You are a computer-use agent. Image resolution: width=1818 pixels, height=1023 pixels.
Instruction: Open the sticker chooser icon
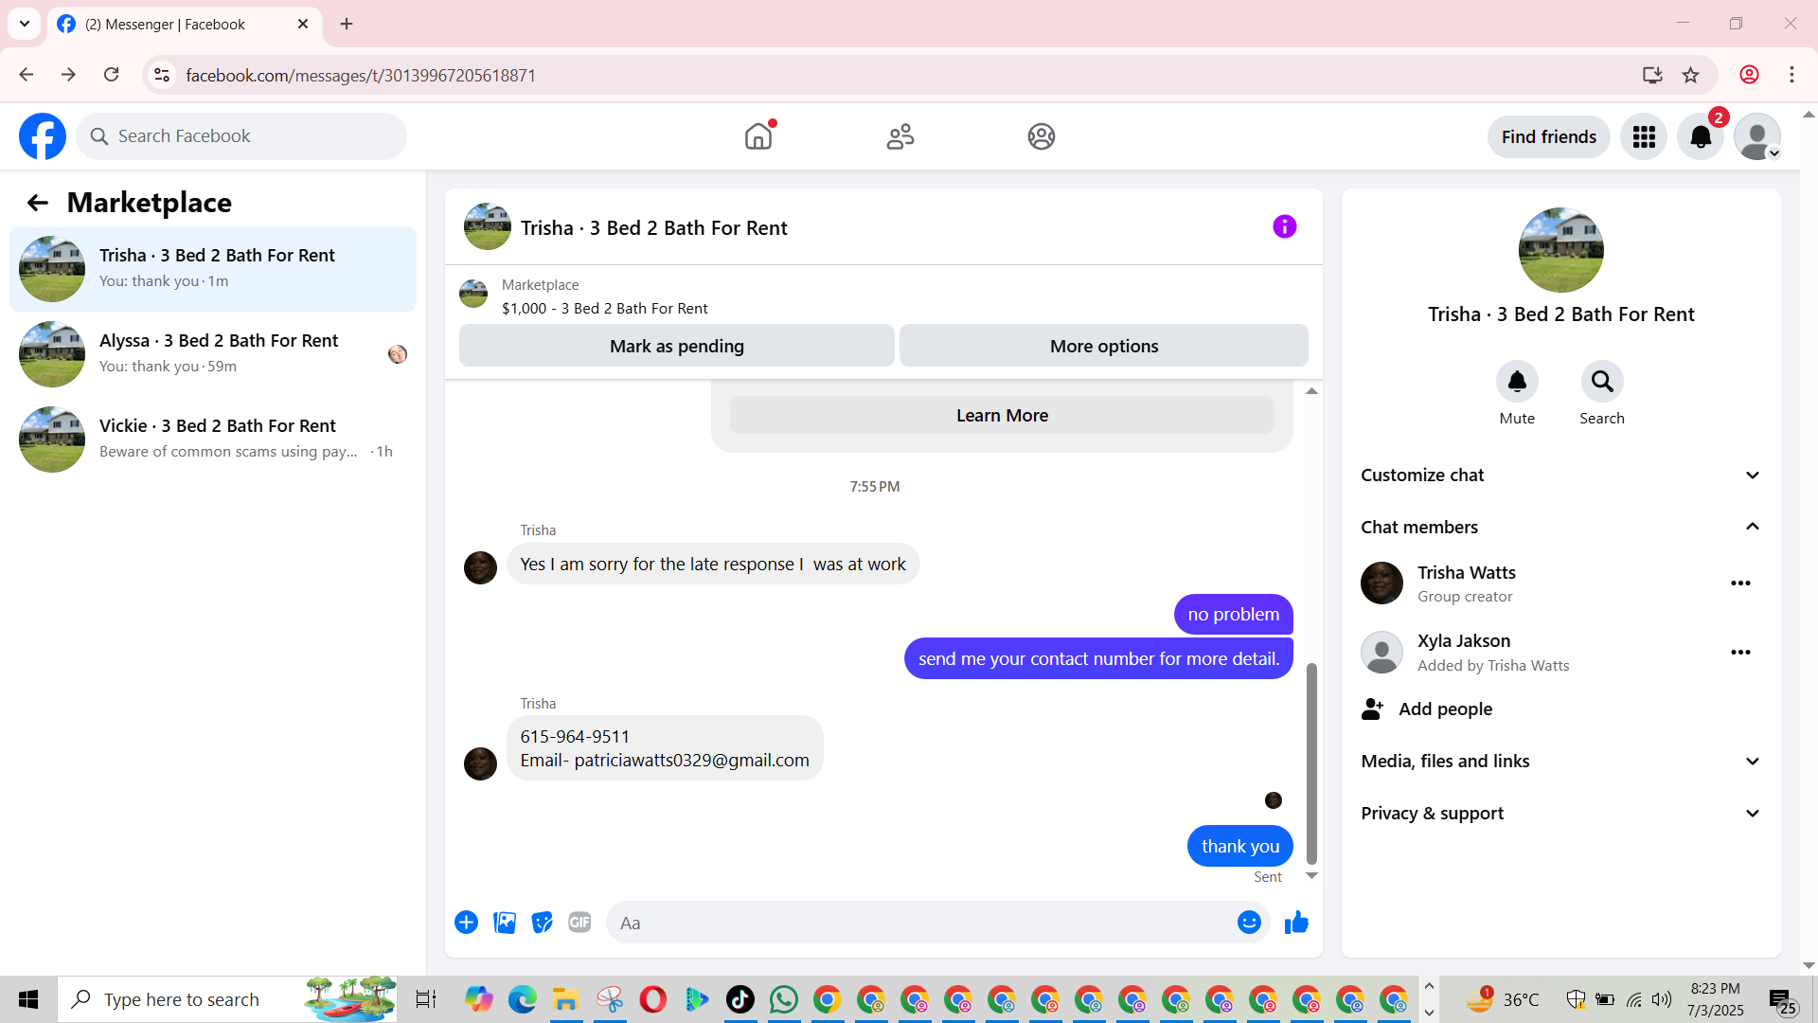pos(542,923)
